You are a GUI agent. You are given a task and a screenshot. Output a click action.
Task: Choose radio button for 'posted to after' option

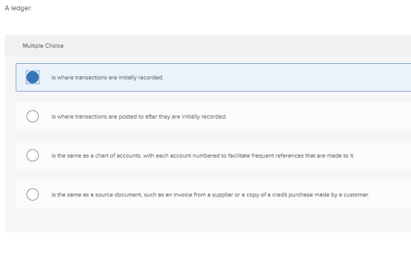coord(32,117)
